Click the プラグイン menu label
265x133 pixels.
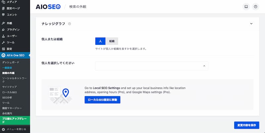[13, 30]
